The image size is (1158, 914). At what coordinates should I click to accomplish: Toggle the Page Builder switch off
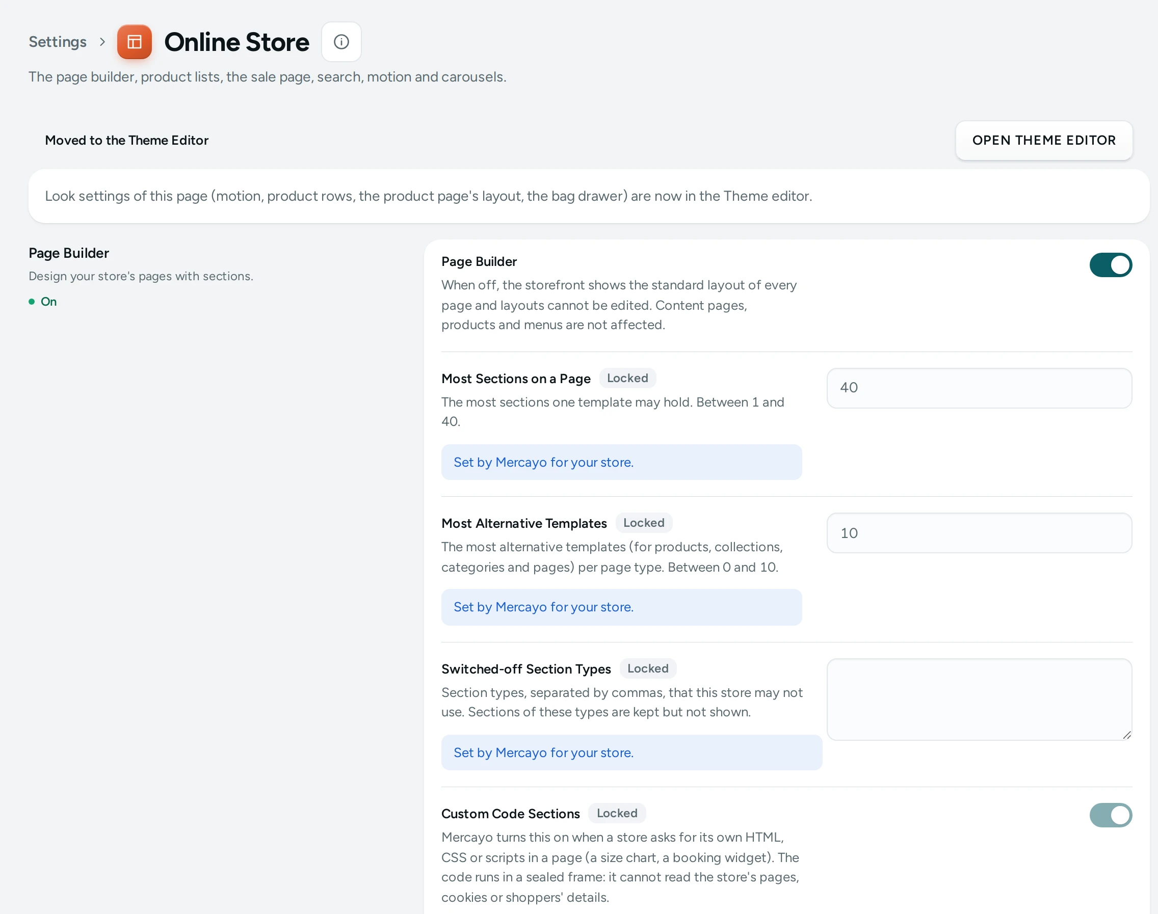(x=1111, y=265)
